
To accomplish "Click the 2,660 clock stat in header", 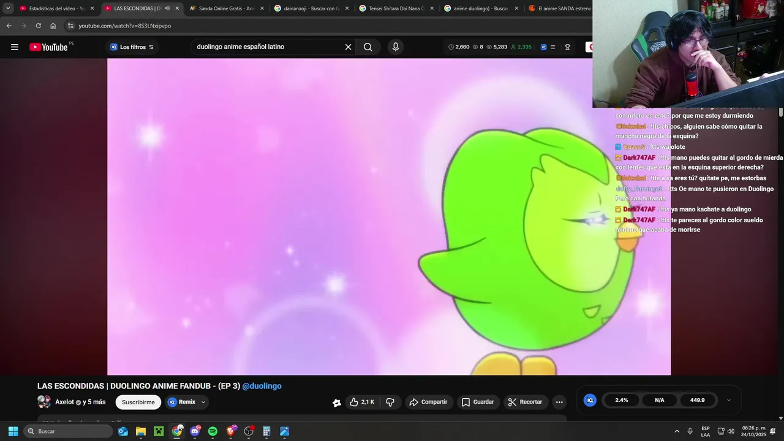I will click(x=459, y=47).
